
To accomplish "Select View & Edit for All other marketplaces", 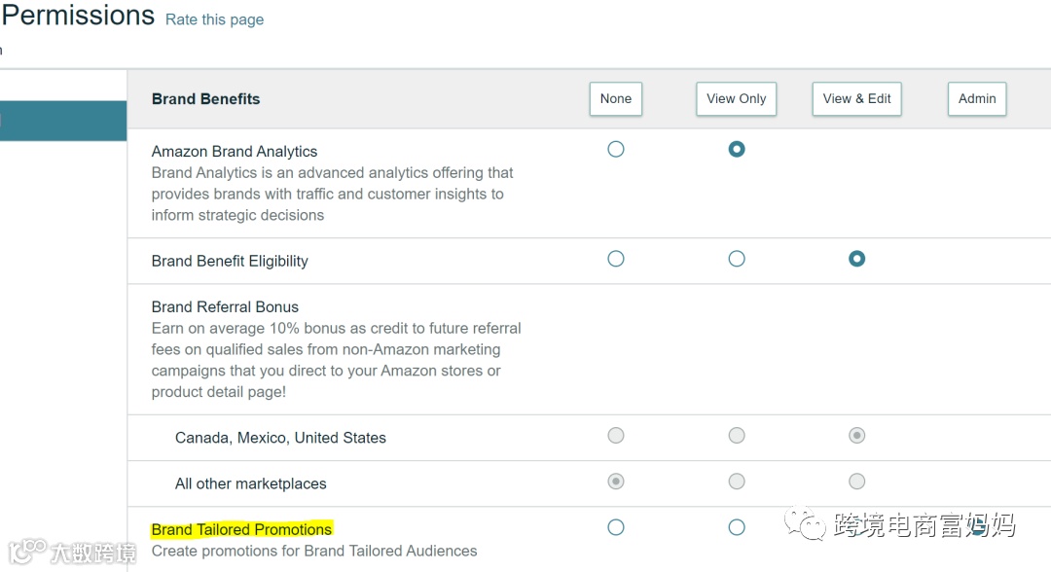I will click(856, 482).
